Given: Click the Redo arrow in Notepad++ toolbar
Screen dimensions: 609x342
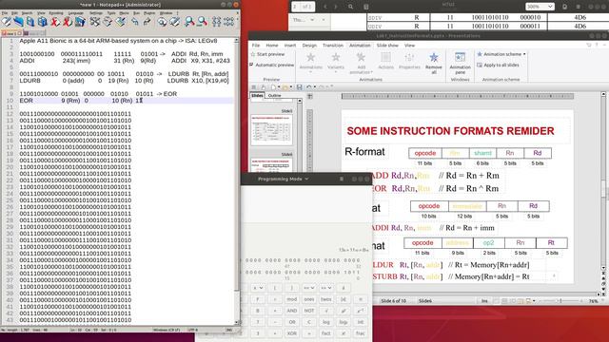Looking at the screenshot, I should point(147,22).
